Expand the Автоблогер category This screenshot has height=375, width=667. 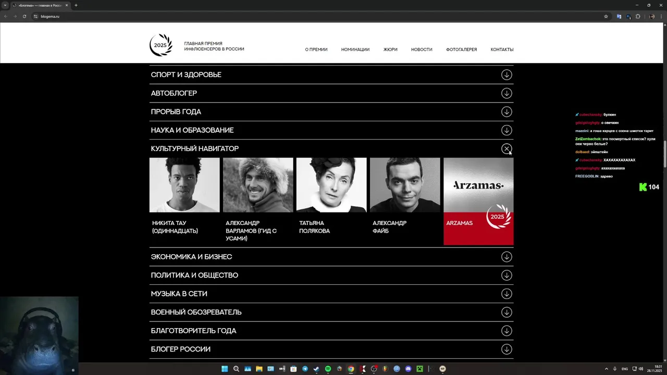(x=507, y=93)
